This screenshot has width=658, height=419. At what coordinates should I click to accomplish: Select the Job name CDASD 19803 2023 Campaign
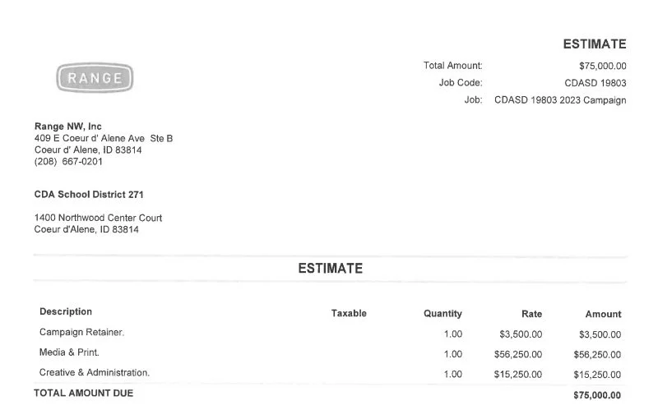[x=560, y=100]
